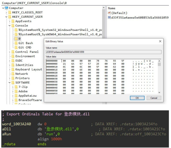Select the Environment key
Viewport: 171px width, 148px height.
(25, 56)
